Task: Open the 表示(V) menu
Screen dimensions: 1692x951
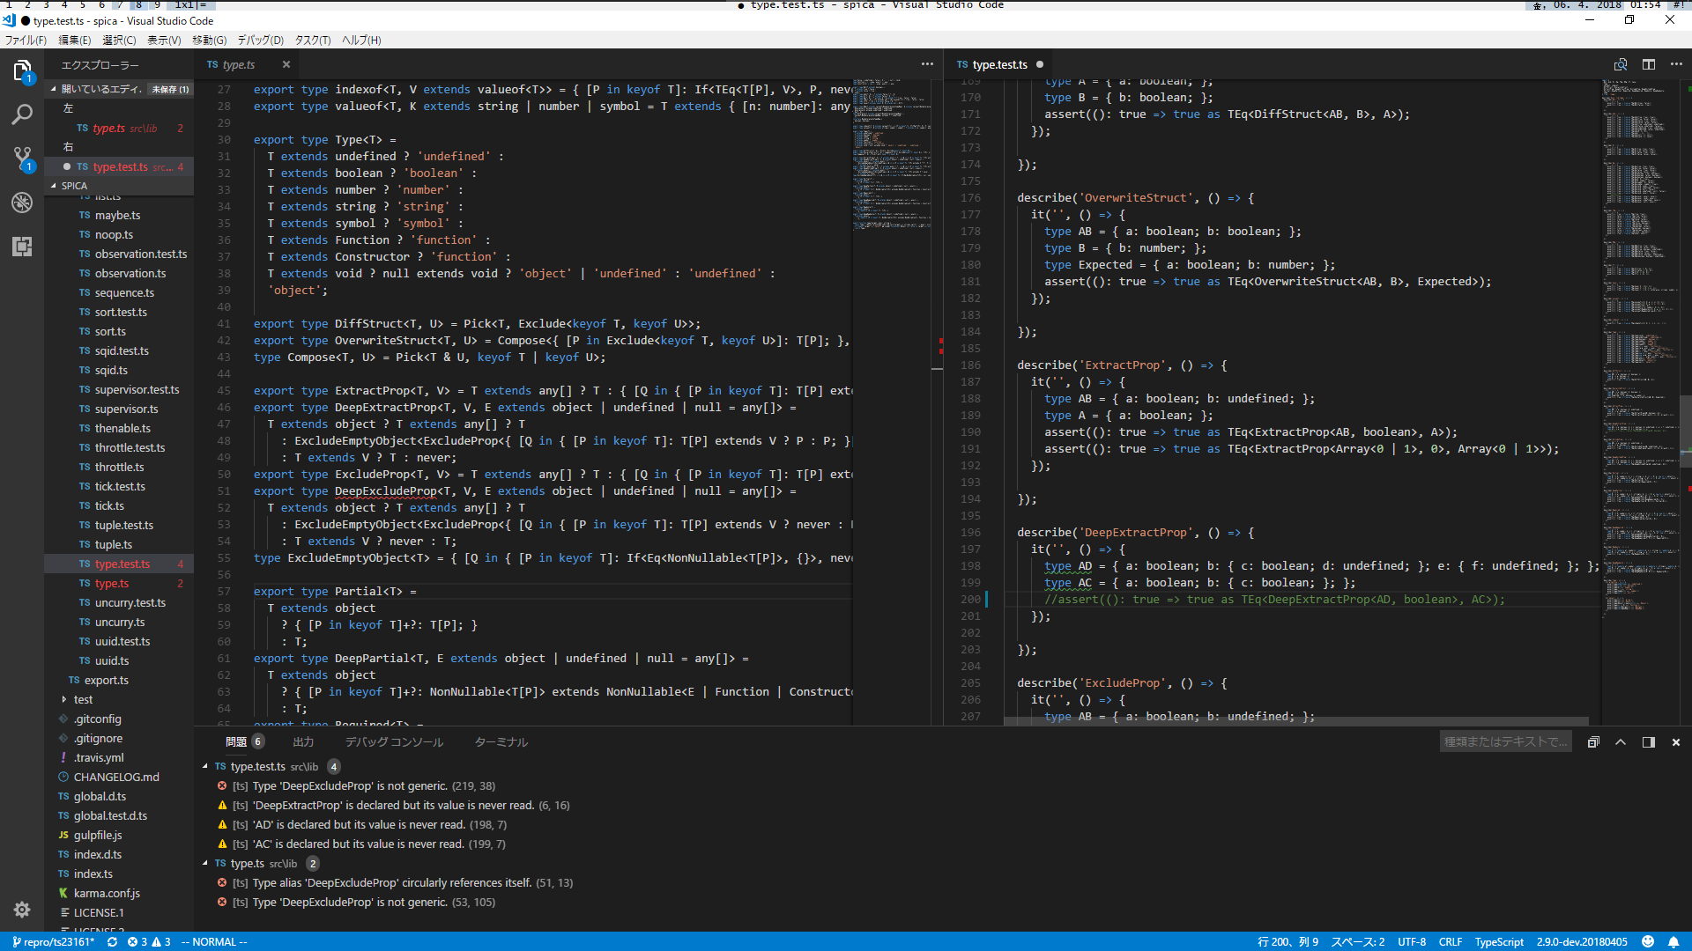Action: click(163, 40)
